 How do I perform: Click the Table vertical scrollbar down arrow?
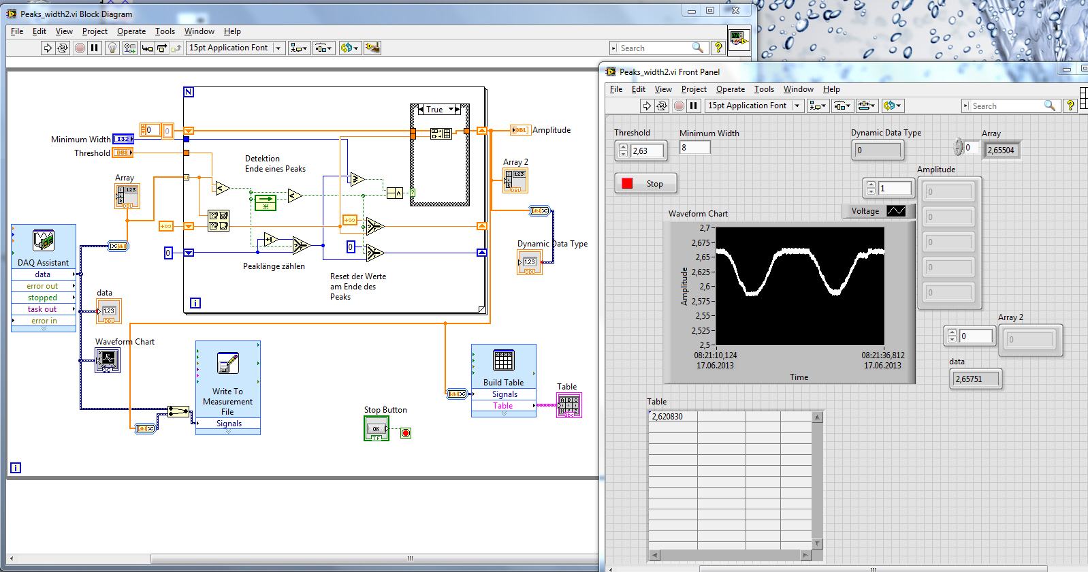(x=818, y=543)
